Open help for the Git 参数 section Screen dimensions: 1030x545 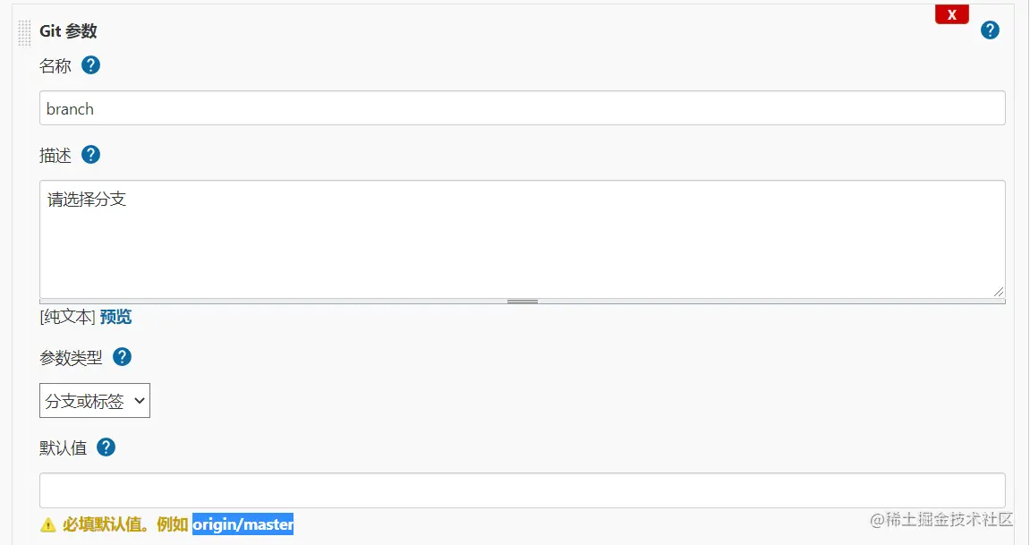pyautogui.click(x=990, y=30)
